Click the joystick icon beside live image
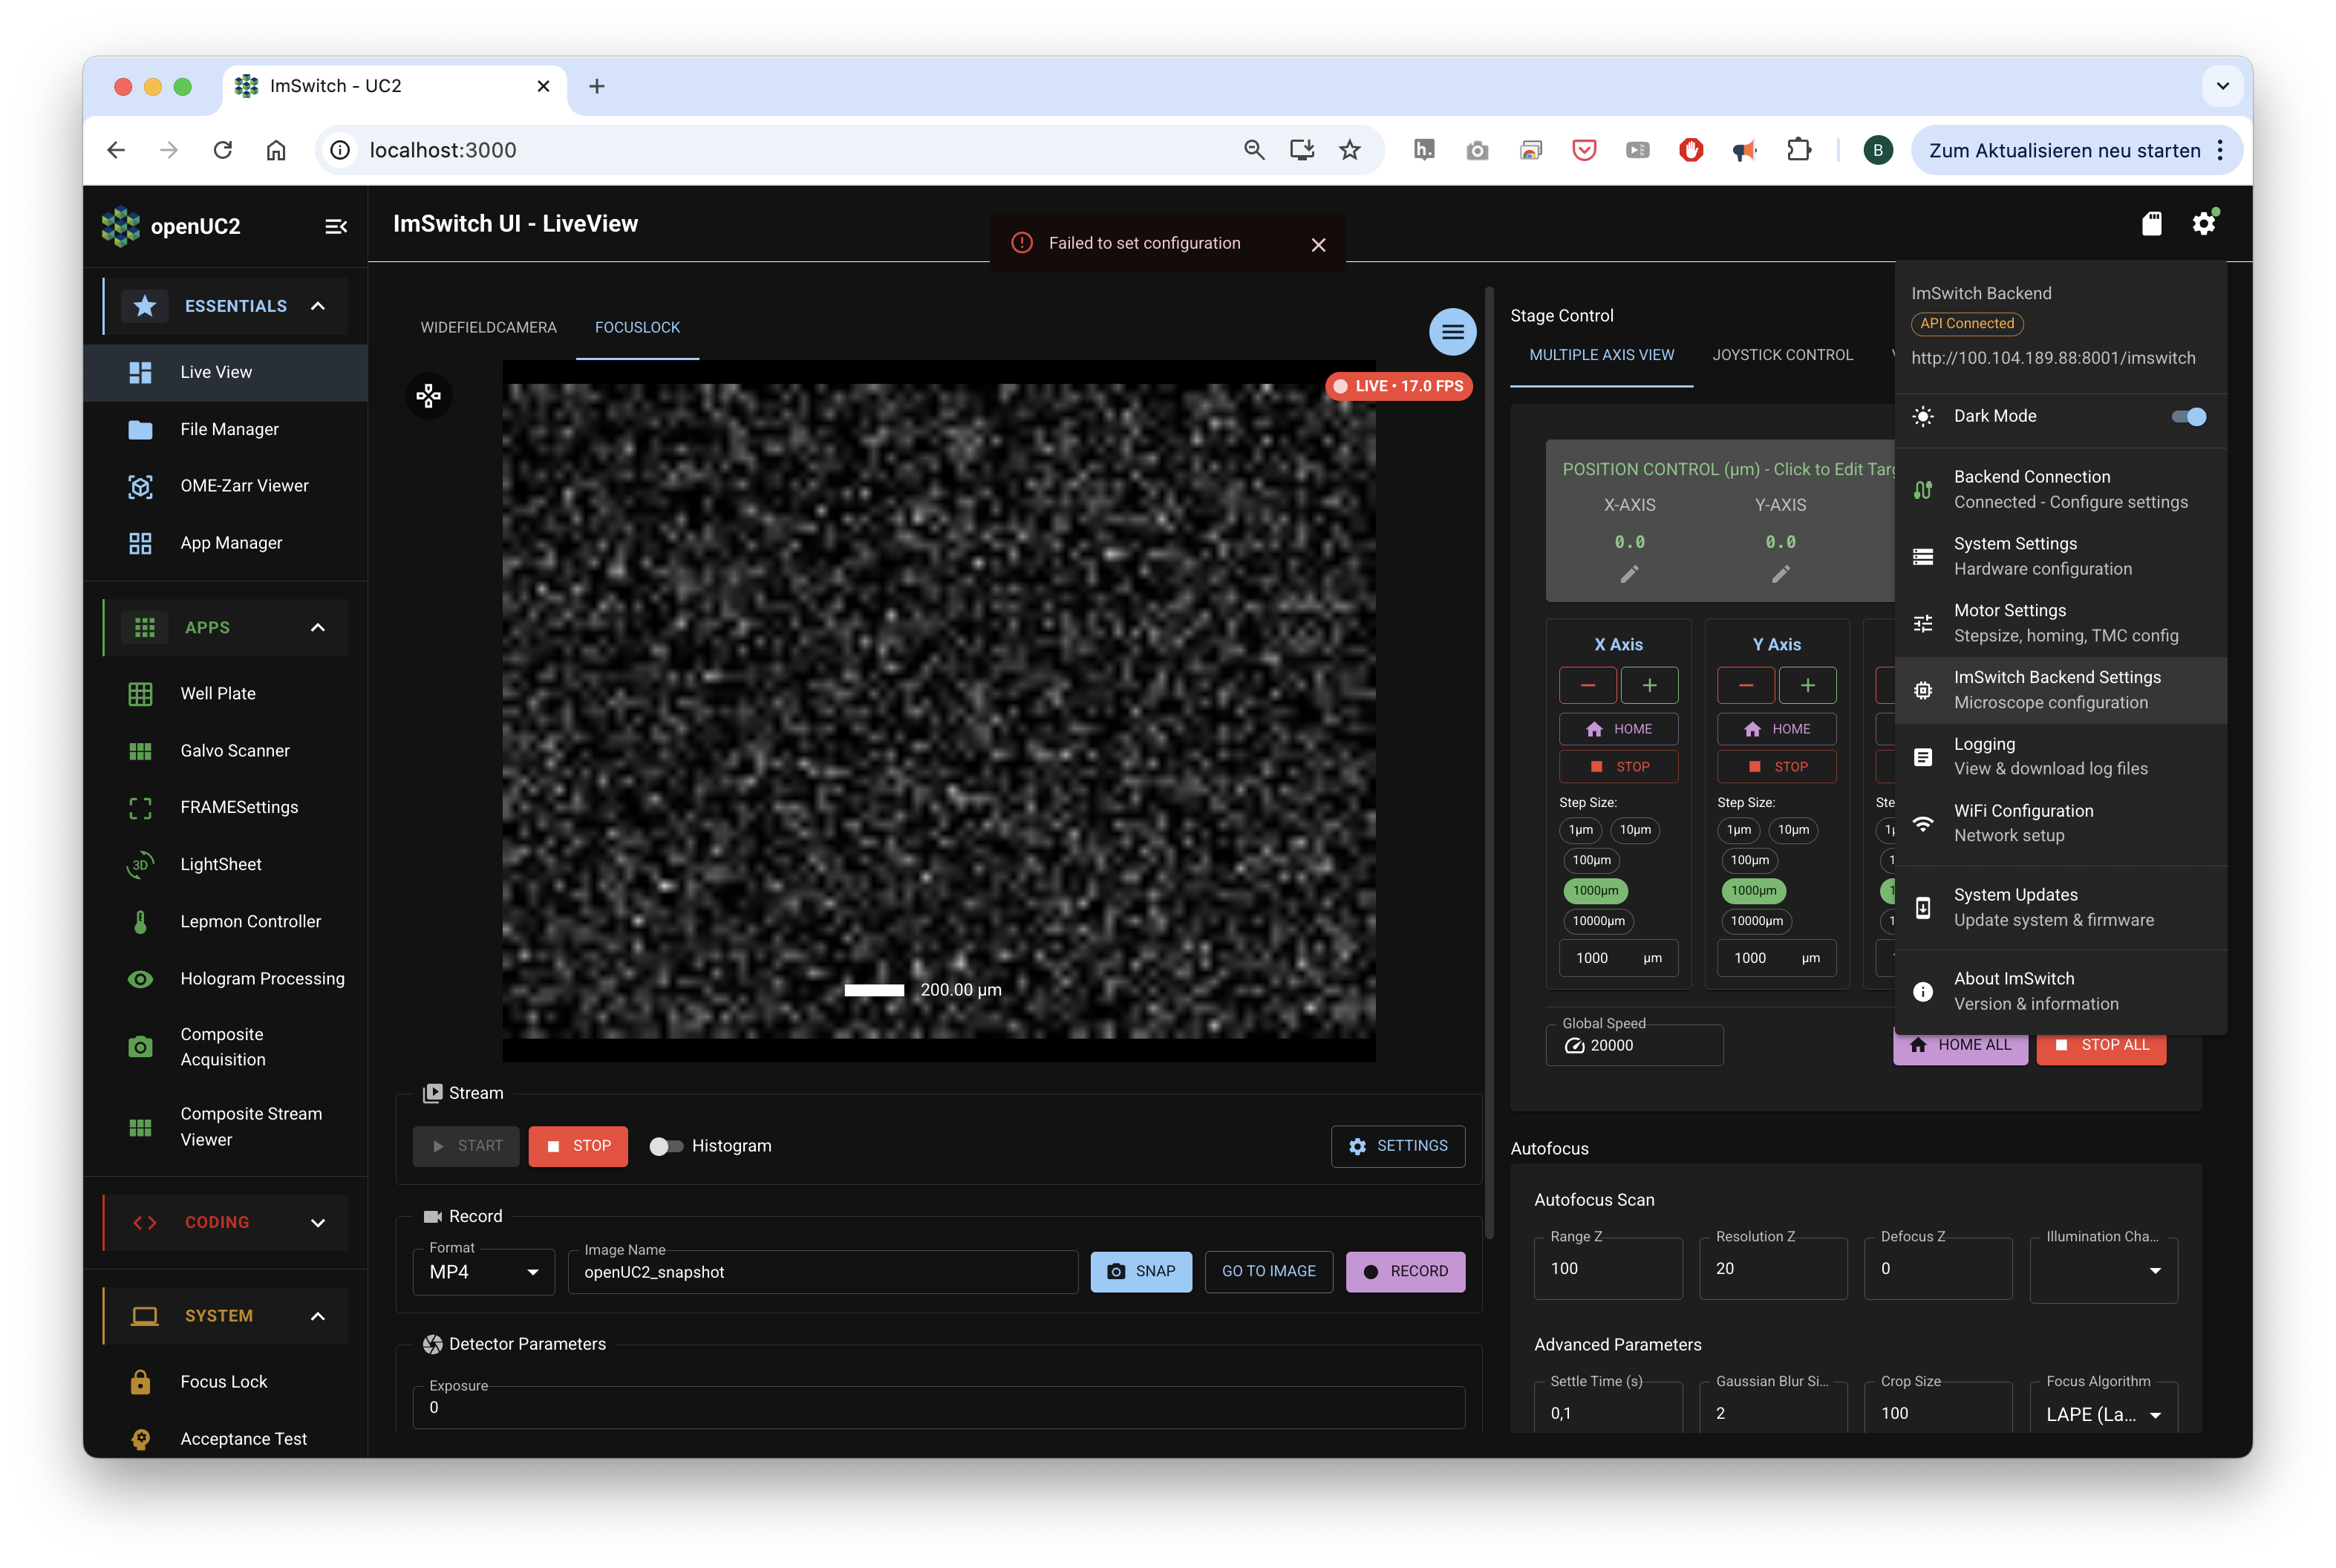Image resolution: width=2336 pixels, height=1568 pixels. 429,396
